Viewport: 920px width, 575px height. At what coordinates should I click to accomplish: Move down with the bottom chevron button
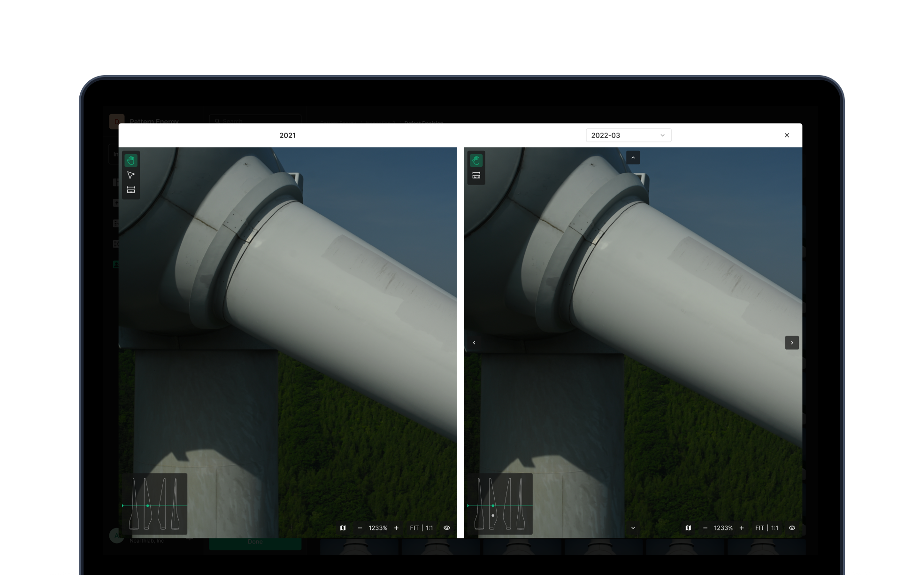tap(633, 528)
